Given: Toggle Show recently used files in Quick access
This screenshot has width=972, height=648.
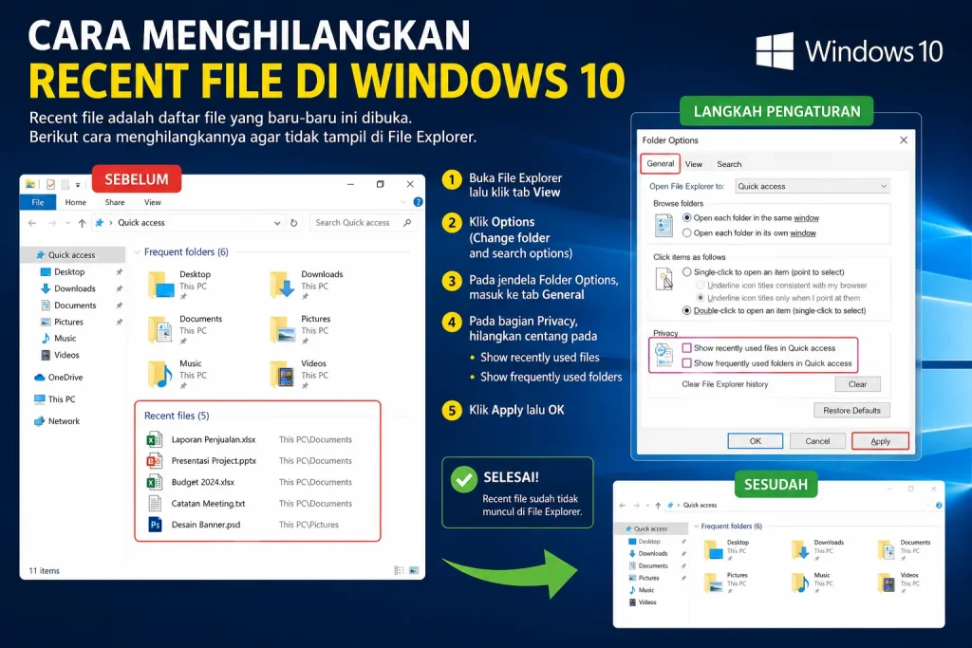Looking at the screenshot, I should 687,348.
